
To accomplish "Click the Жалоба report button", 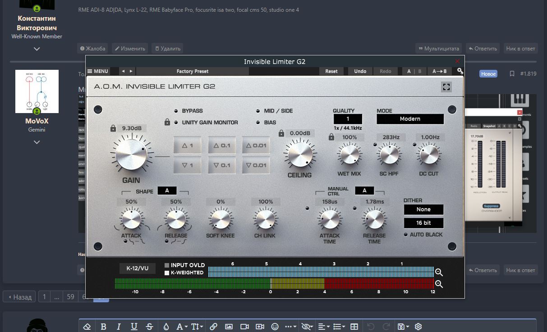I will [92, 48].
